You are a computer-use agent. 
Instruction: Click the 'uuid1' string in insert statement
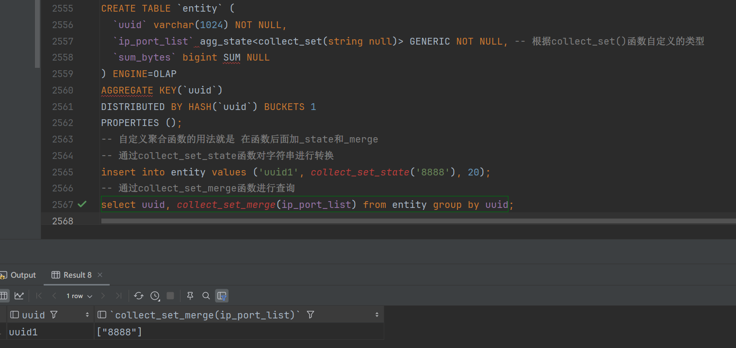(x=279, y=172)
